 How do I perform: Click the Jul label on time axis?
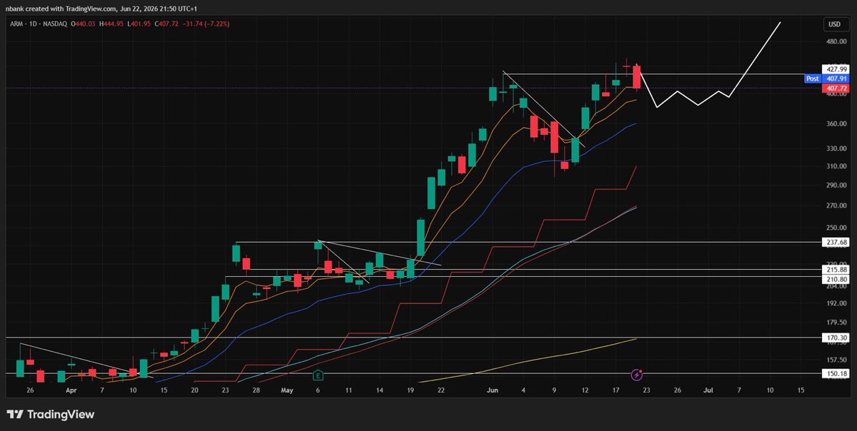[708, 390]
